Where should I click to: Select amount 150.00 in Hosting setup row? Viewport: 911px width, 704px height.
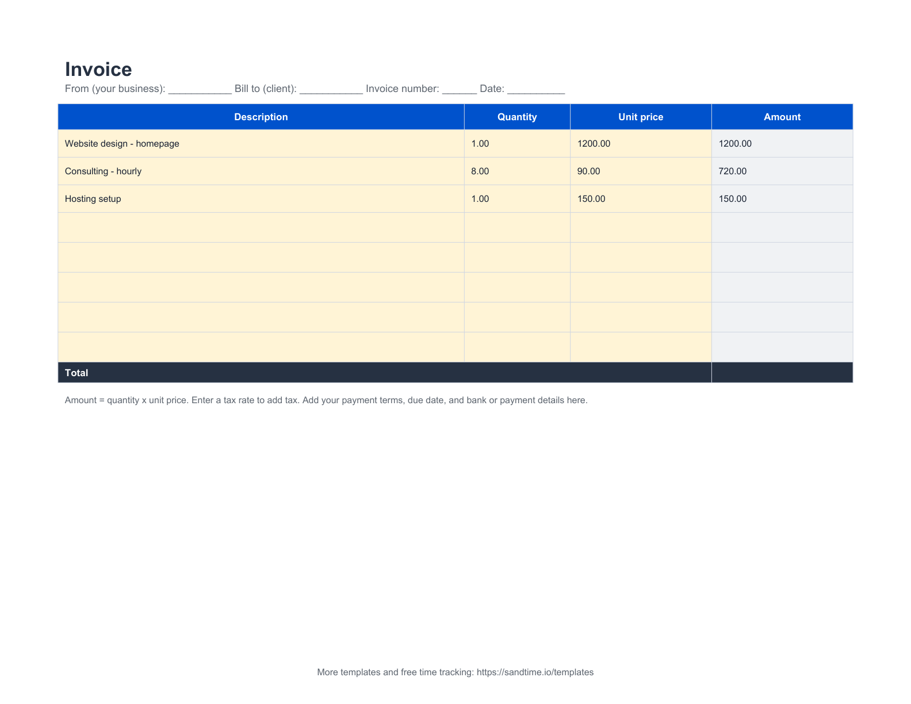(782, 199)
